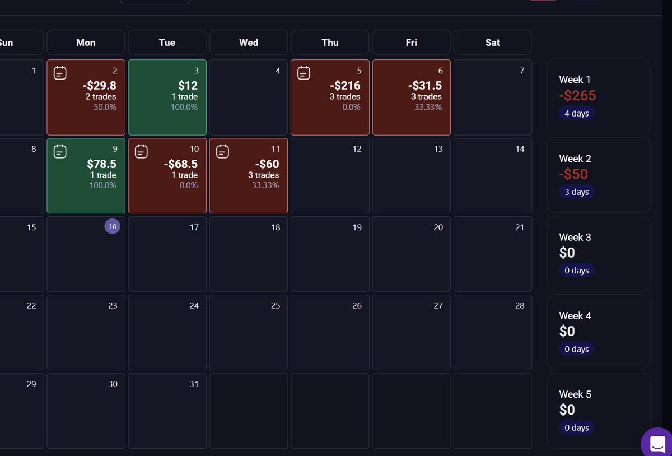The image size is (672, 456).
Task: Click the -$50 total in Week 2
Action: [573, 174]
